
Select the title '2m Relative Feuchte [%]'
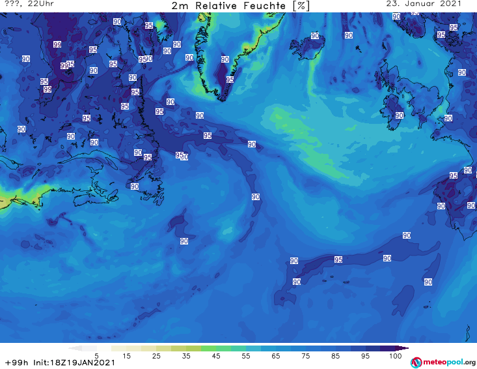pos(240,5)
